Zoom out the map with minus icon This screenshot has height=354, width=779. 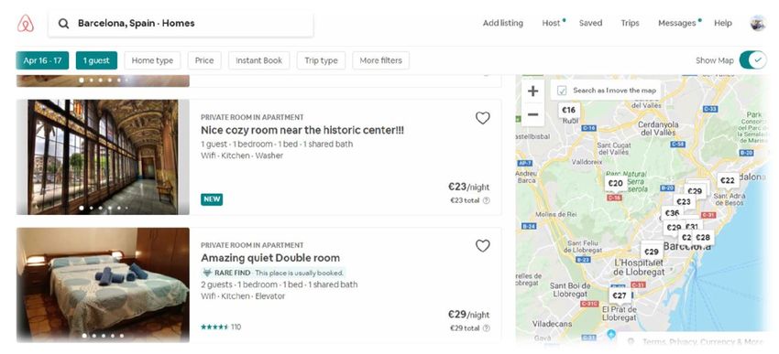pyautogui.click(x=532, y=114)
